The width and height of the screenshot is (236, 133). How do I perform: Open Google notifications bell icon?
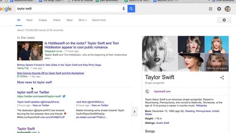coord(219,9)
